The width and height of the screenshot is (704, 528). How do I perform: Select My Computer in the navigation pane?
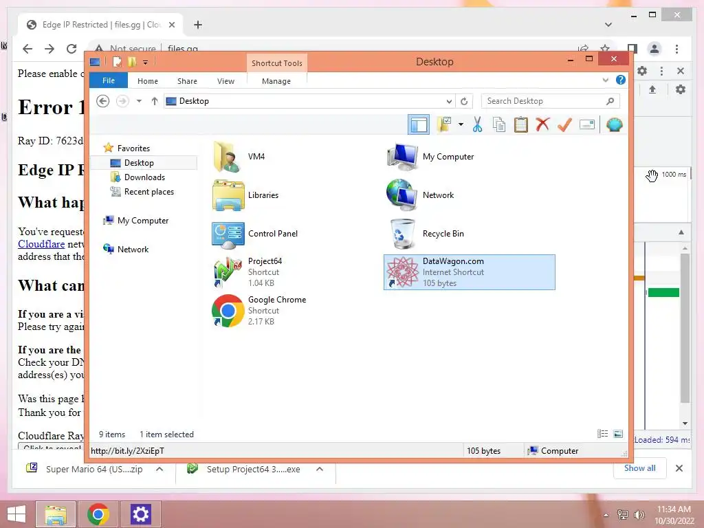coord(143,221)
